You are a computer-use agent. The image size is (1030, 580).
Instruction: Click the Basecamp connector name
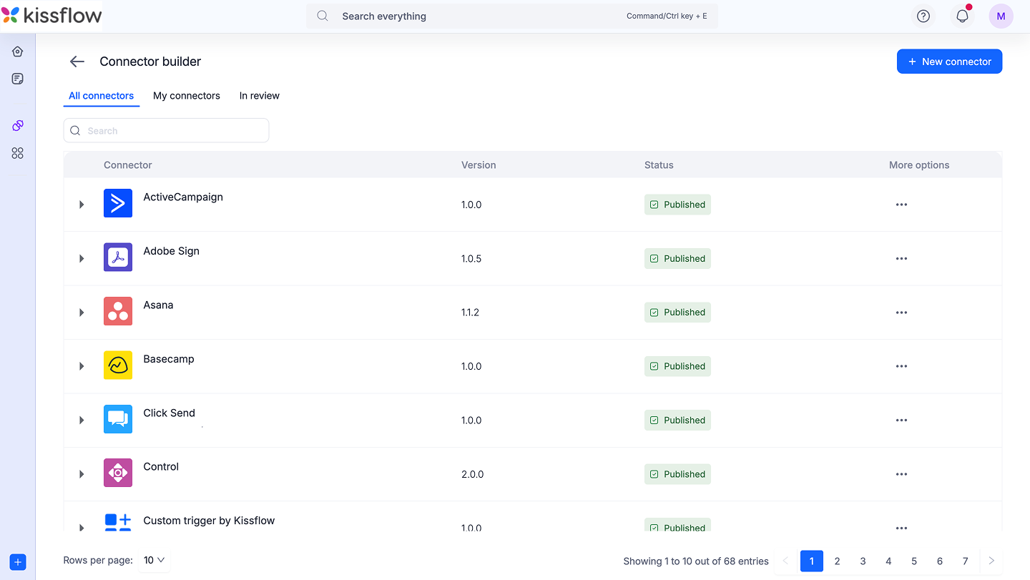pos(169,359)
